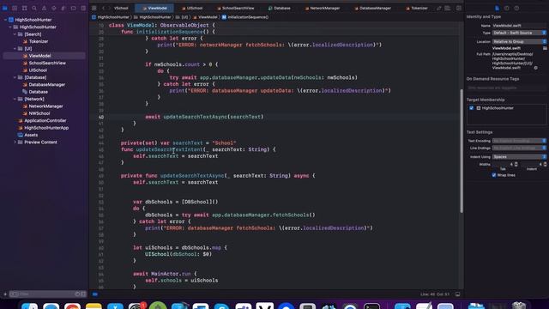Switch to the UISchool editor tab

coord(192,8)
